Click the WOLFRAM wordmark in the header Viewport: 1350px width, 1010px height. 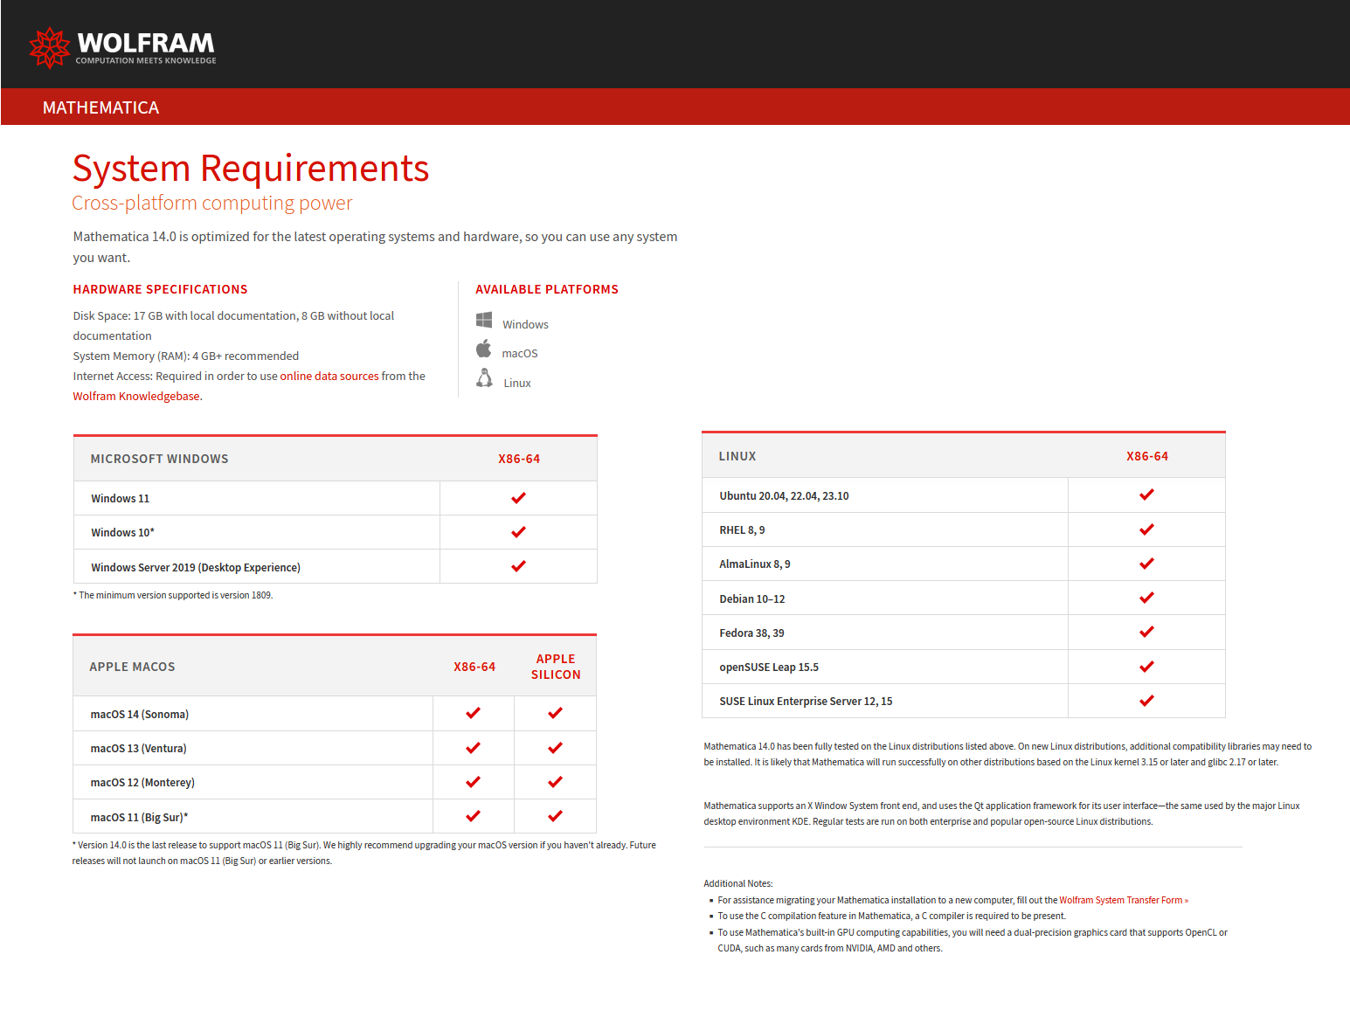tap(146, 42)
